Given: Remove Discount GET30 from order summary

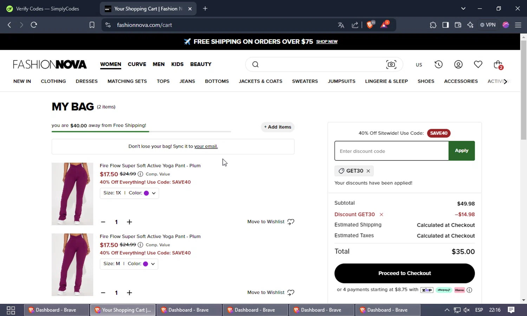Looking at the screenshot, I should point(381,215).
